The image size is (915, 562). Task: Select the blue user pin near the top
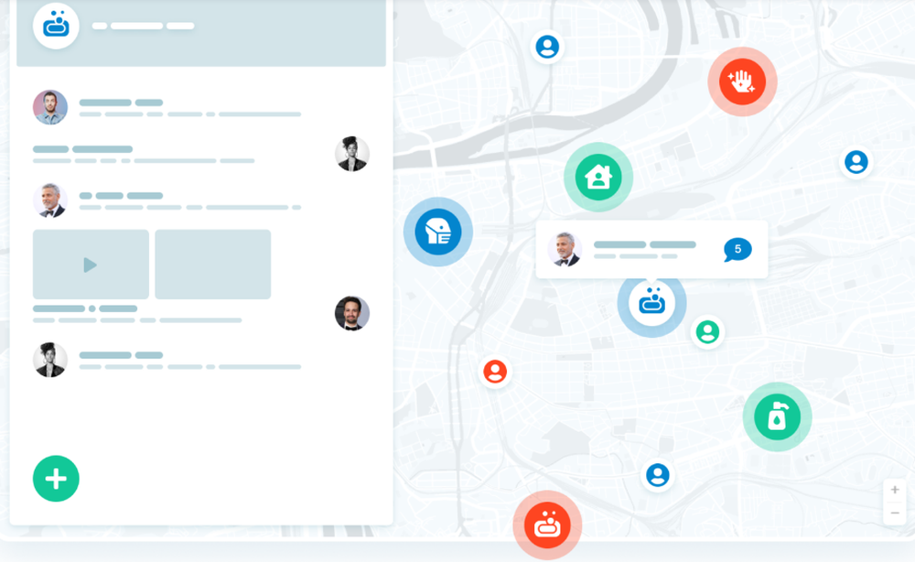[x=547, y=48]
